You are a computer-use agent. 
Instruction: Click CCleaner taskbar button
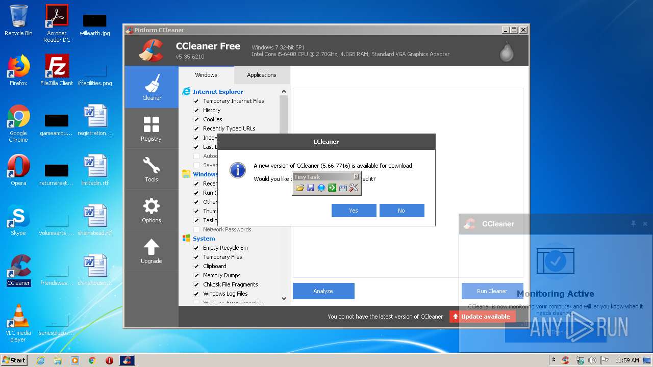click(x=127, y=360)
